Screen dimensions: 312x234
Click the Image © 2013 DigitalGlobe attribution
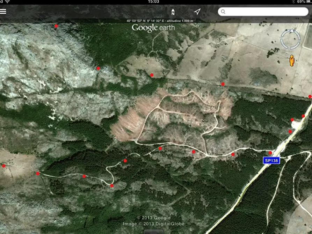153,224
